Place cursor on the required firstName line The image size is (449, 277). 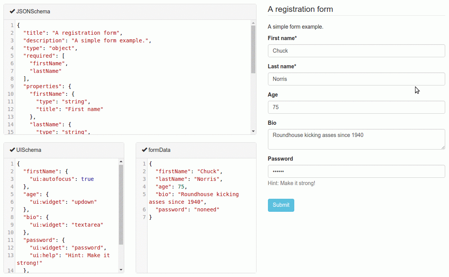point(47,63)
